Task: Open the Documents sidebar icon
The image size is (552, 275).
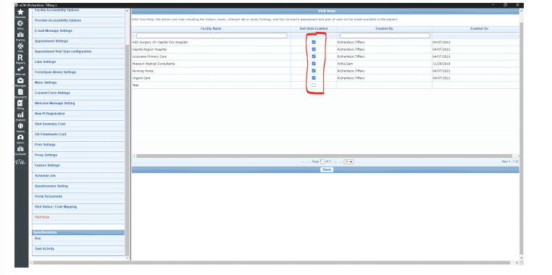Action: (20, 93)
